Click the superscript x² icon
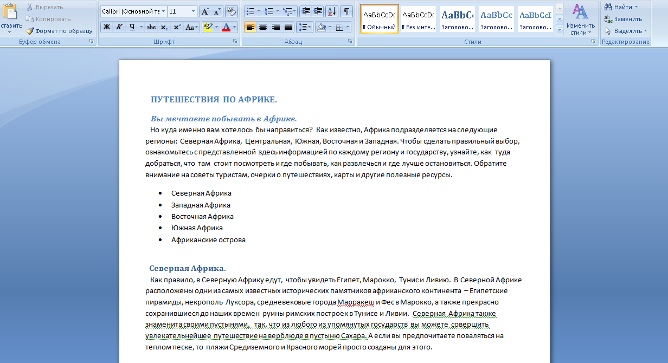The image size is (668, 363). [178, 26]
